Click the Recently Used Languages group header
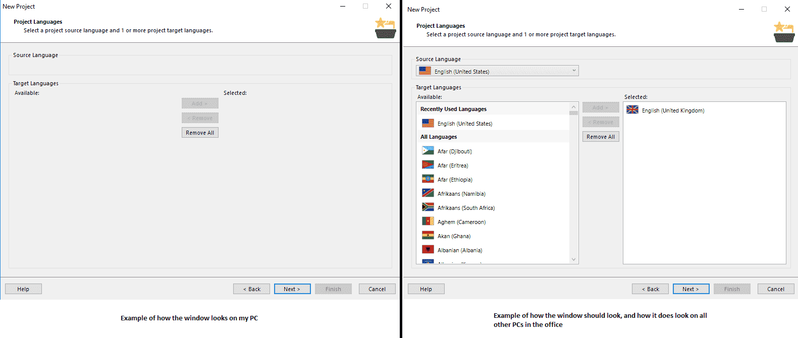This screenshot has width=798, height=338. click(453, 109)
